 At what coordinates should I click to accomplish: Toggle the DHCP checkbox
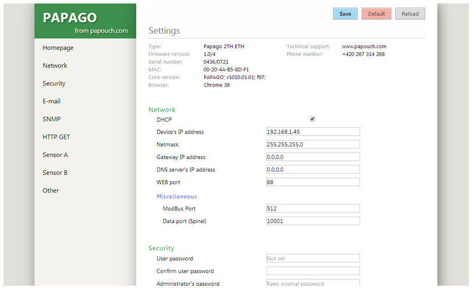click(x=312, y=119)
